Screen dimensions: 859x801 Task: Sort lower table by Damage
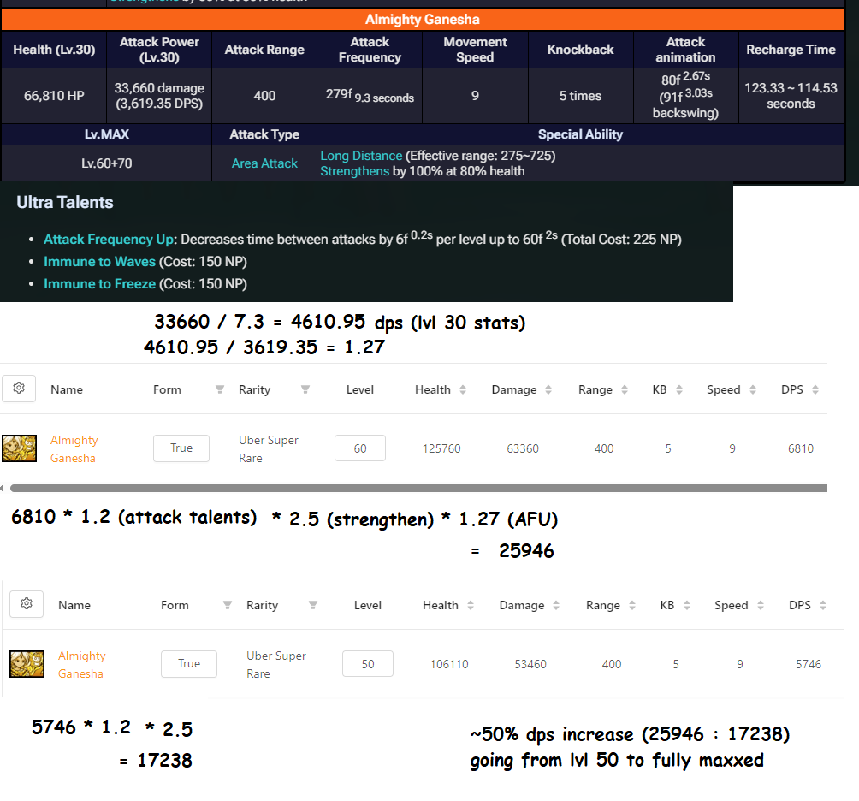click(556, 605)
